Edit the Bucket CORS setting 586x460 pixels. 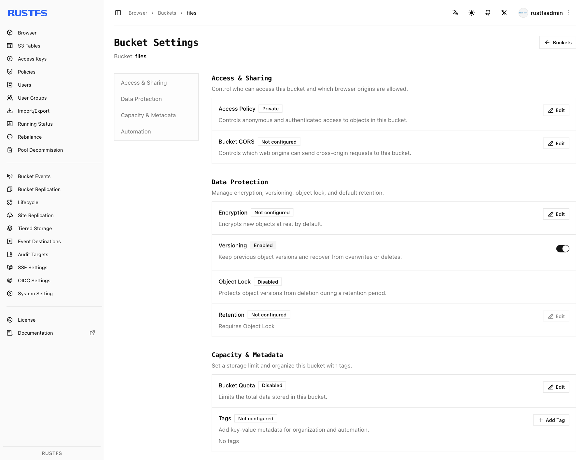[x=556, y=144]
